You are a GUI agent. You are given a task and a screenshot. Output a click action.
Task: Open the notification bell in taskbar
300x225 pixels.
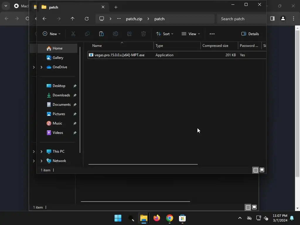tap(292, 218)
